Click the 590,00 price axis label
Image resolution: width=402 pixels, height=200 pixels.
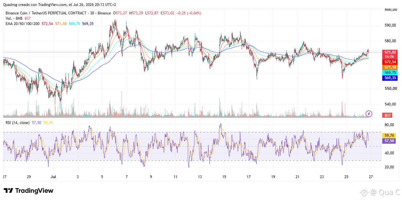tap(391, 25)
